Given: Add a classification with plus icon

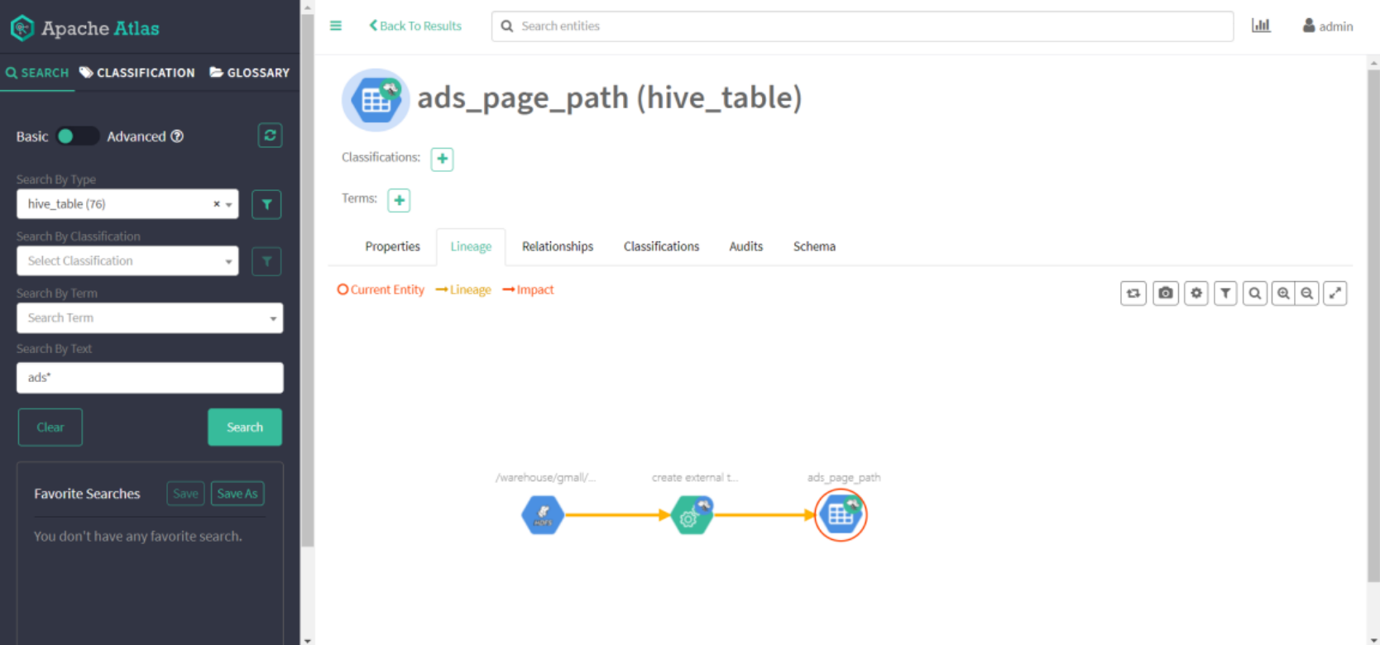Looking at the screenshot, I should pyautogui.click(x=442, y=159).
